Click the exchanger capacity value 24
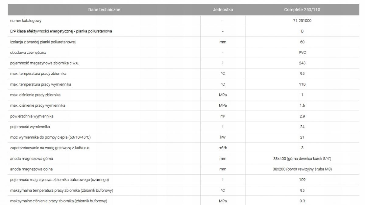This screenshot has height=205, width=365. [x=302, y=127]
